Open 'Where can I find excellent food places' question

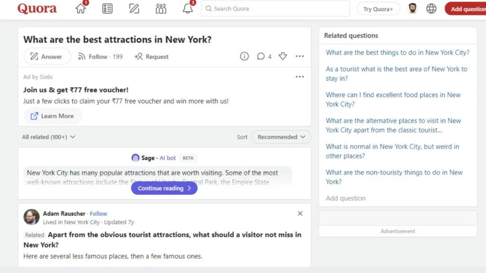(393, 100)
